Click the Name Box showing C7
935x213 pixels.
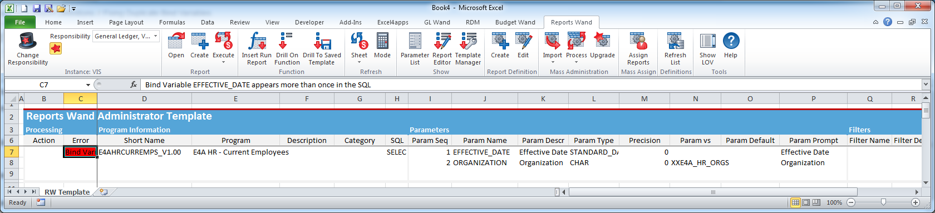point(44,85)
